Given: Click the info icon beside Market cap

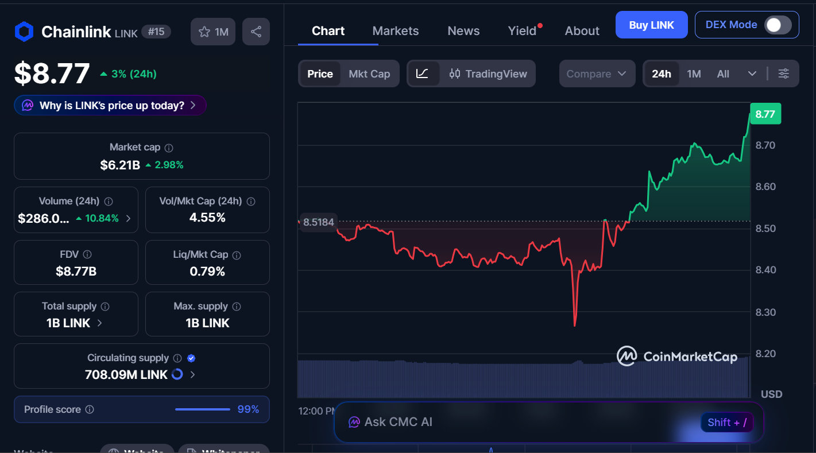Looking at the screenshot, I should pyautogui.click(x=168, y=147).
